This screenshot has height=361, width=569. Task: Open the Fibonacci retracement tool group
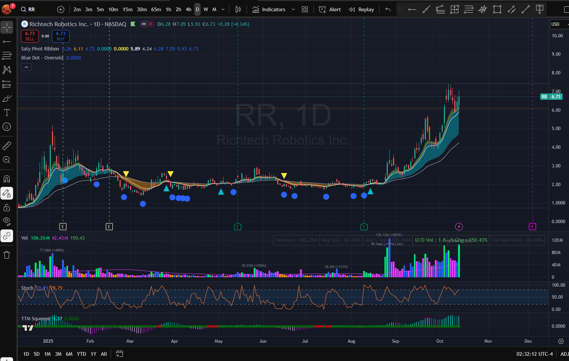click(7, 56)
